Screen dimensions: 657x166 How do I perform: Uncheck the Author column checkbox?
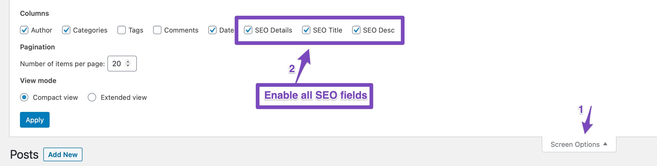(24, 30)
